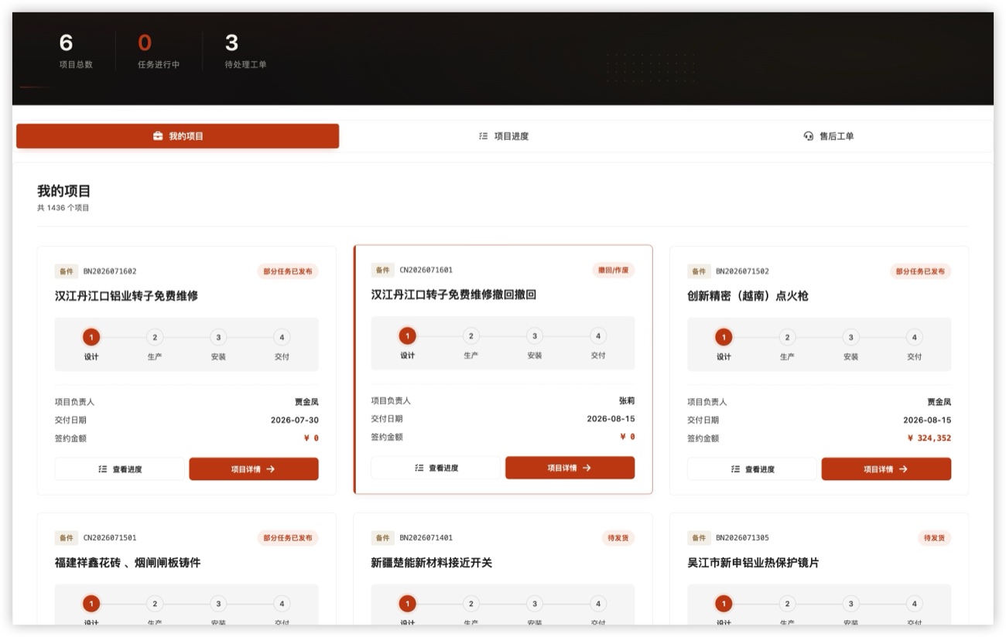Screen dimensions: 1006x637
Task: Click the briefcase icon on 我的项目 tab
Action: click(158, 136)
